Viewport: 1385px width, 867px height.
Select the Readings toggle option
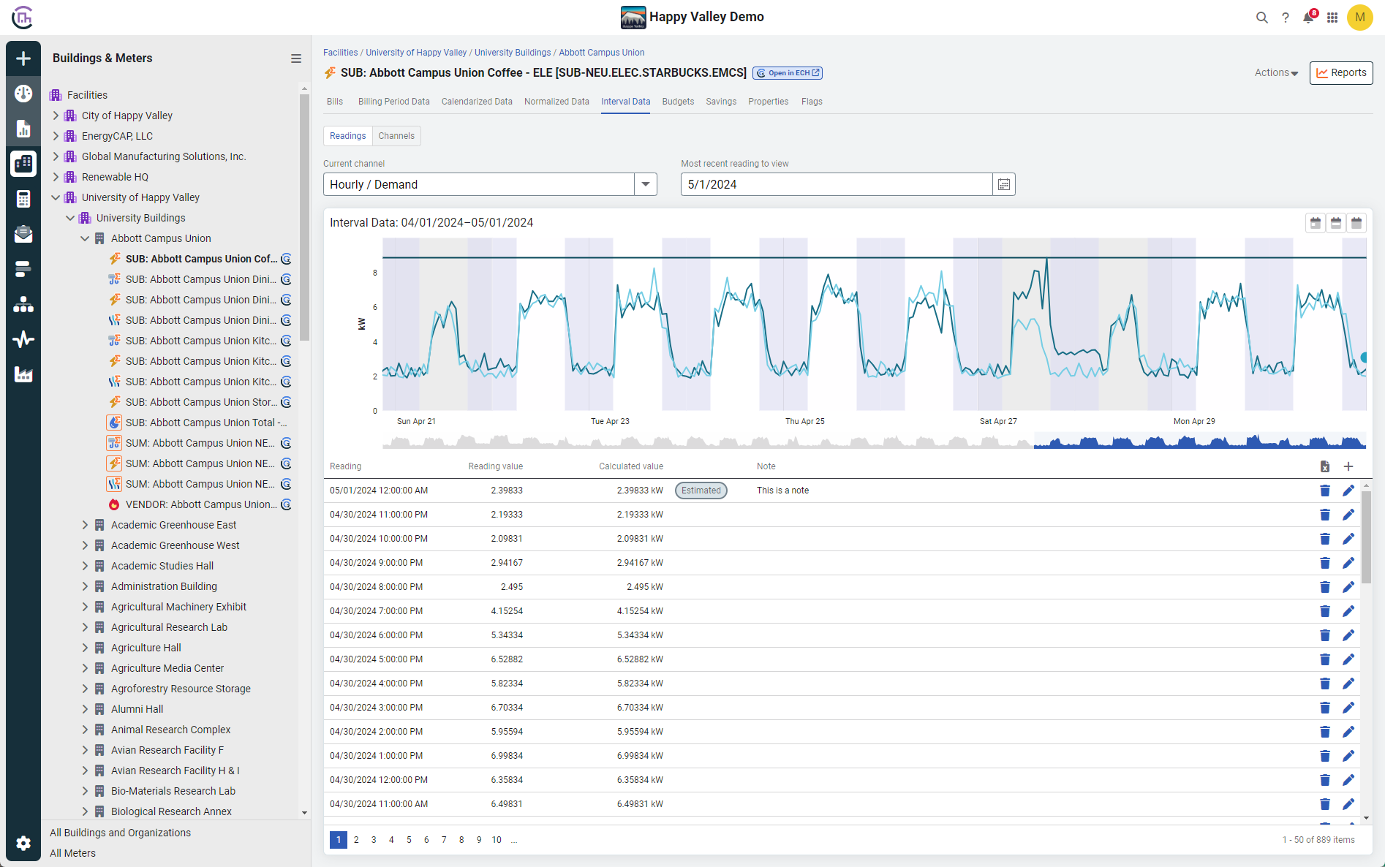(x=347, y=135)
